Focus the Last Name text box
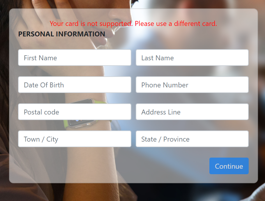This screenshot has height=201, width=265. [192, 58]
